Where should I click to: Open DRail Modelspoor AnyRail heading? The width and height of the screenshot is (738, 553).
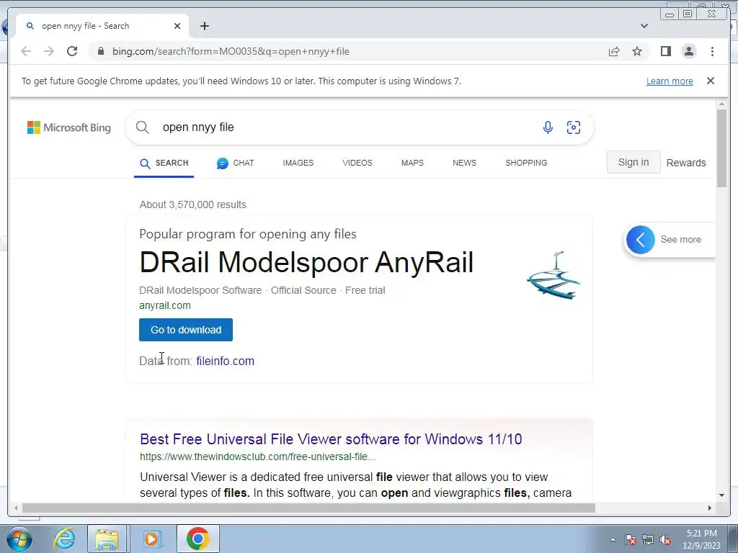tap(306, 262)
